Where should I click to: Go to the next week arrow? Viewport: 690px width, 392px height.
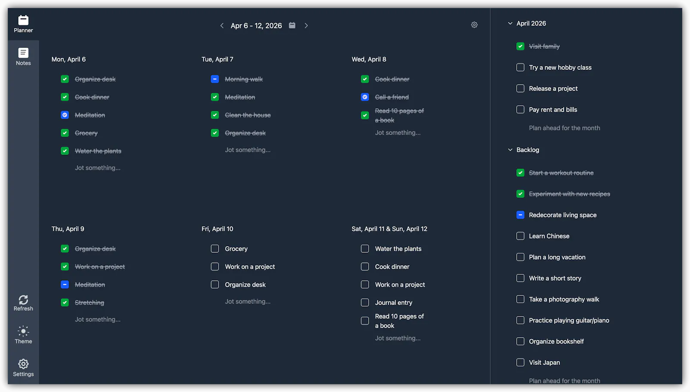(x=306, y=26)
